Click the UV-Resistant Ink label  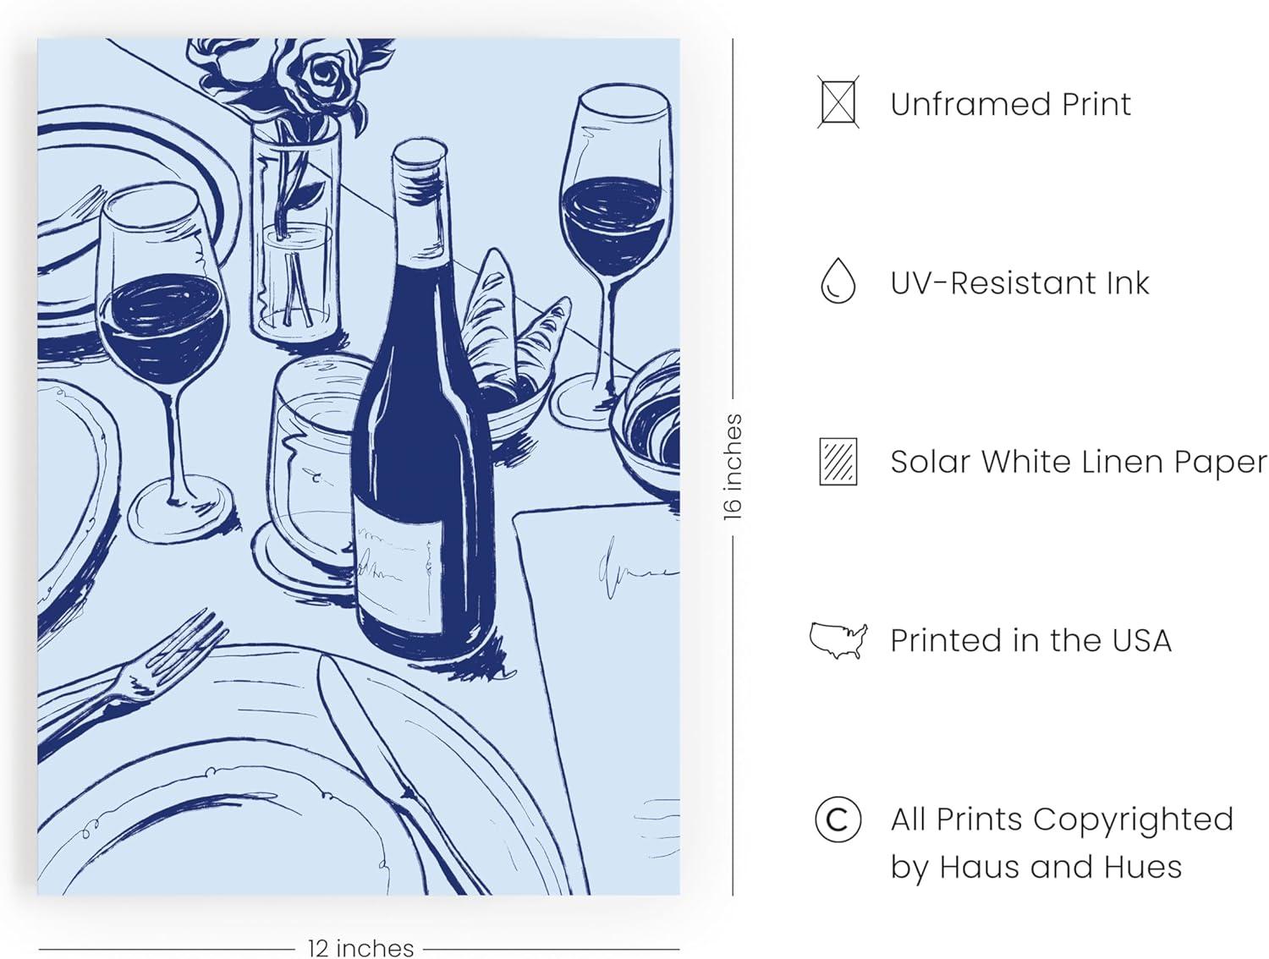[1019, 282]
